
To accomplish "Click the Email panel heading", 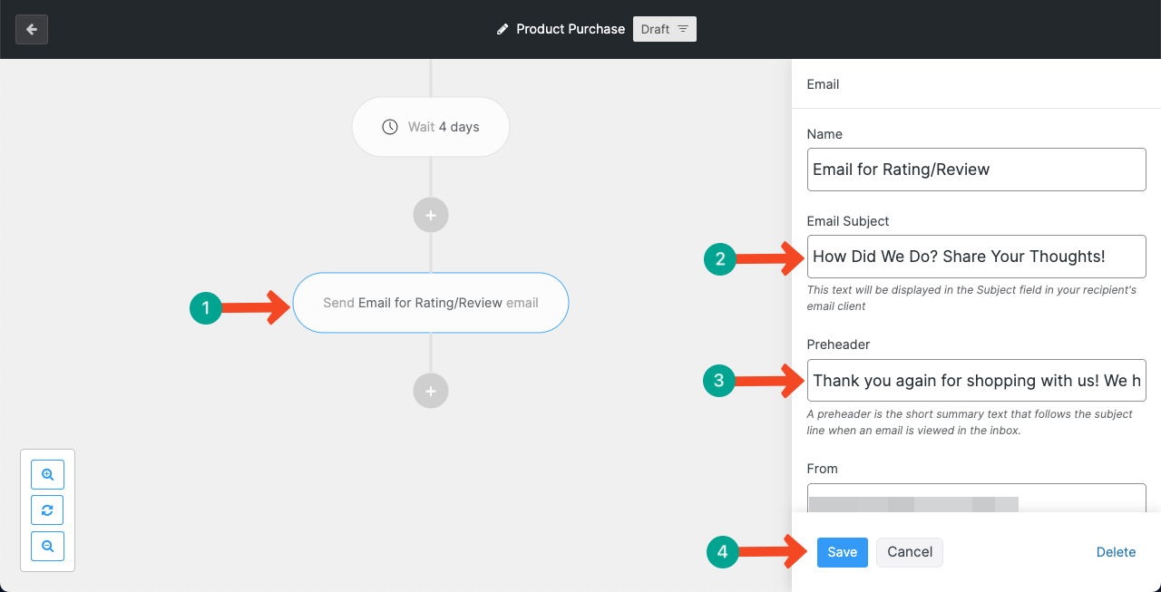I will 823,84.
